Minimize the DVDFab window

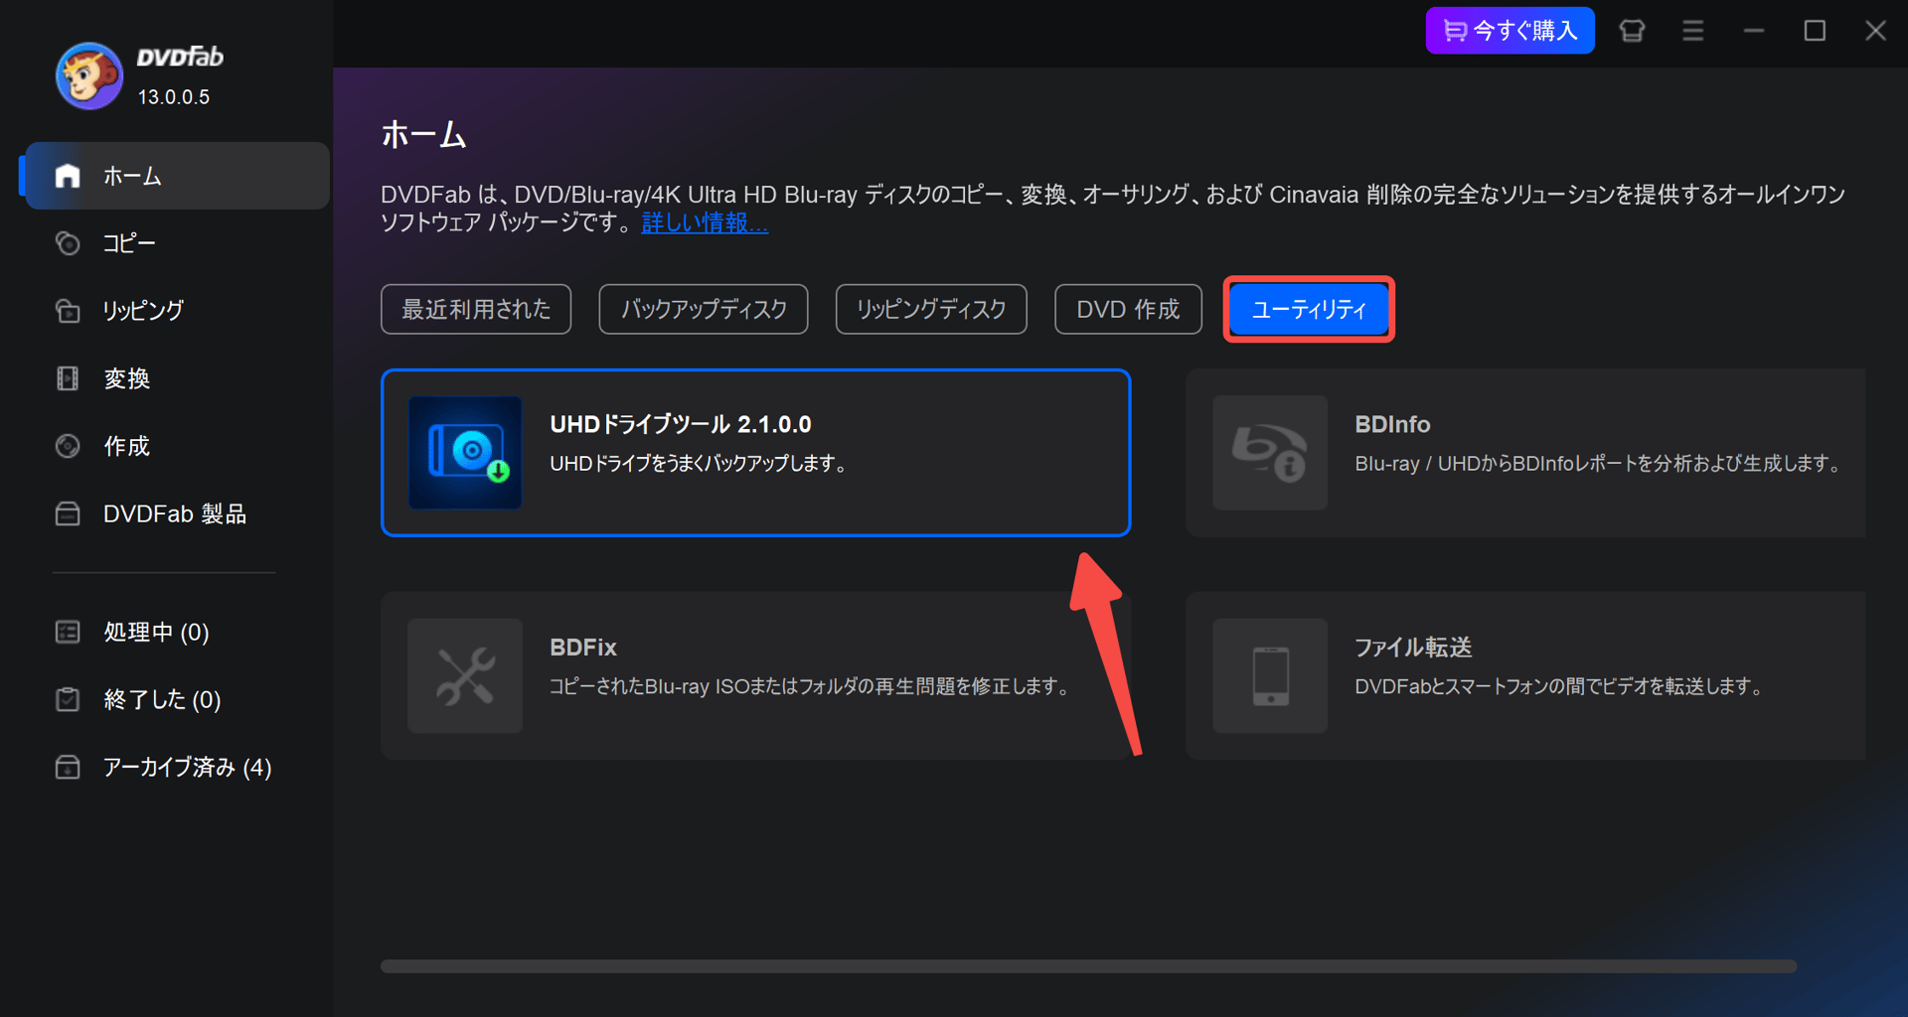[1754, 31]
